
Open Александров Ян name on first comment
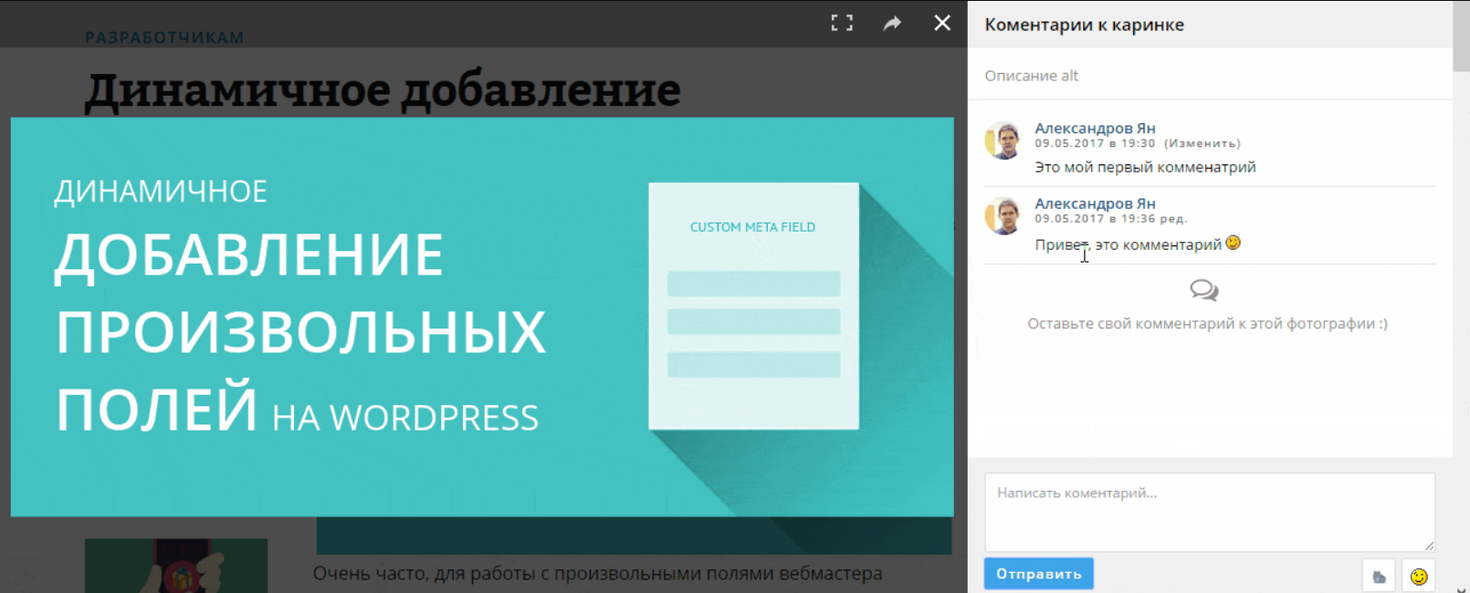click(1095, 128)
